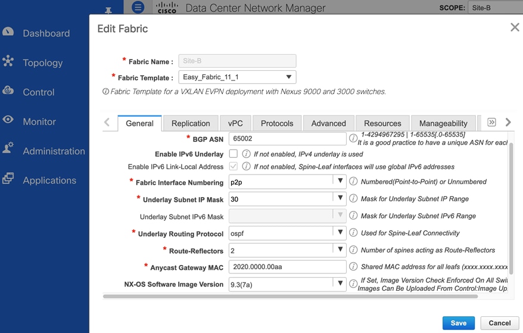Click the info icon beside BGP ASN
This screenshot has width=523, height=333.
coord(353,138)
